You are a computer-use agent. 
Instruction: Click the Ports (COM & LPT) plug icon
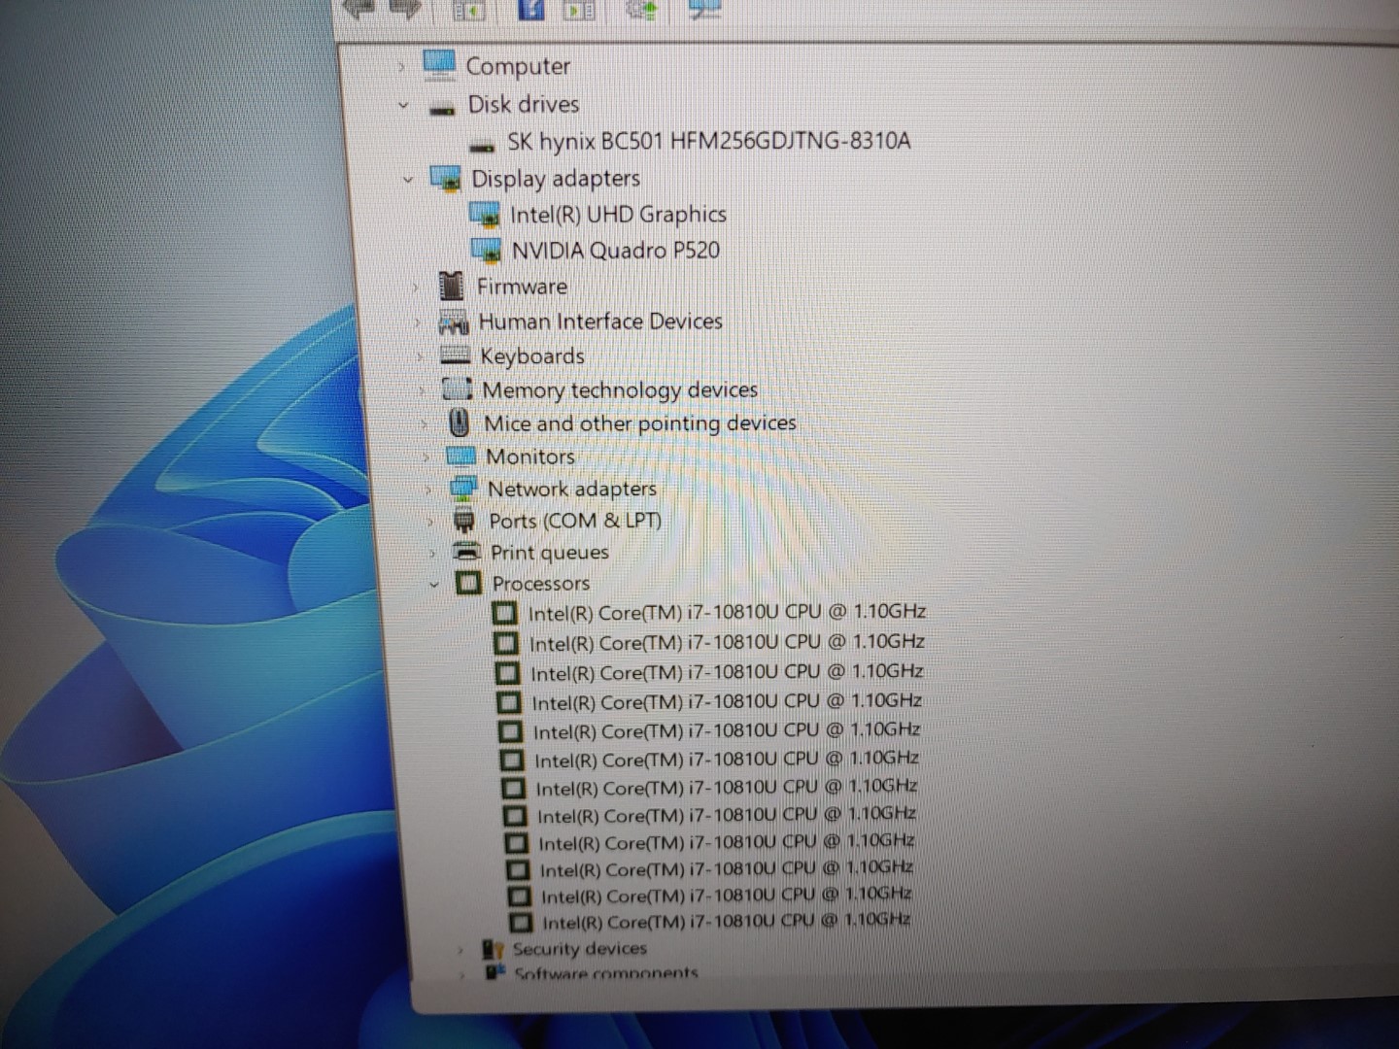click(x=464, y=521)
